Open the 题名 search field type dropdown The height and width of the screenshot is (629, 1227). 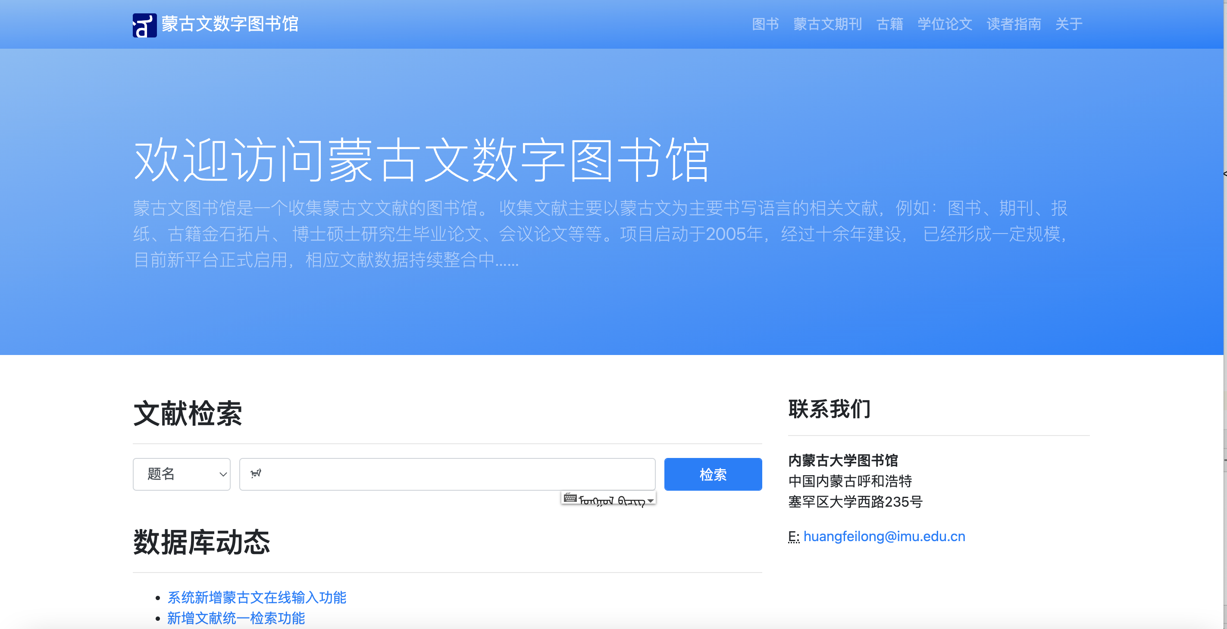(x=182, y=474)
